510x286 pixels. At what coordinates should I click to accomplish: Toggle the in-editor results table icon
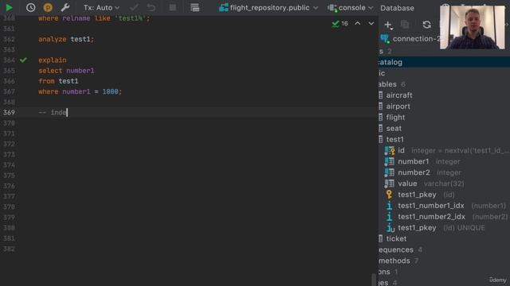[x=194, y=7]
